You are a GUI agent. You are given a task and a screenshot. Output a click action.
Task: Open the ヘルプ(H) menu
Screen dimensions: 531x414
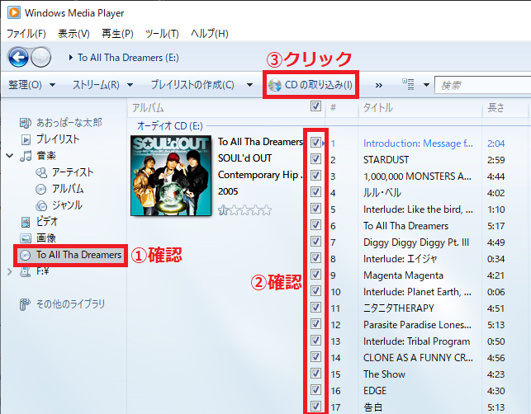pos(210,34)
